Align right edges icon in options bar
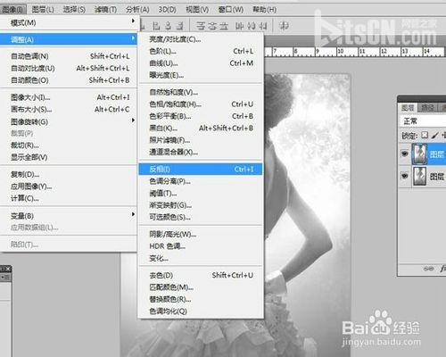Image resolution: width=446 pixels, height=357 pixels. [x=180, y=26]
